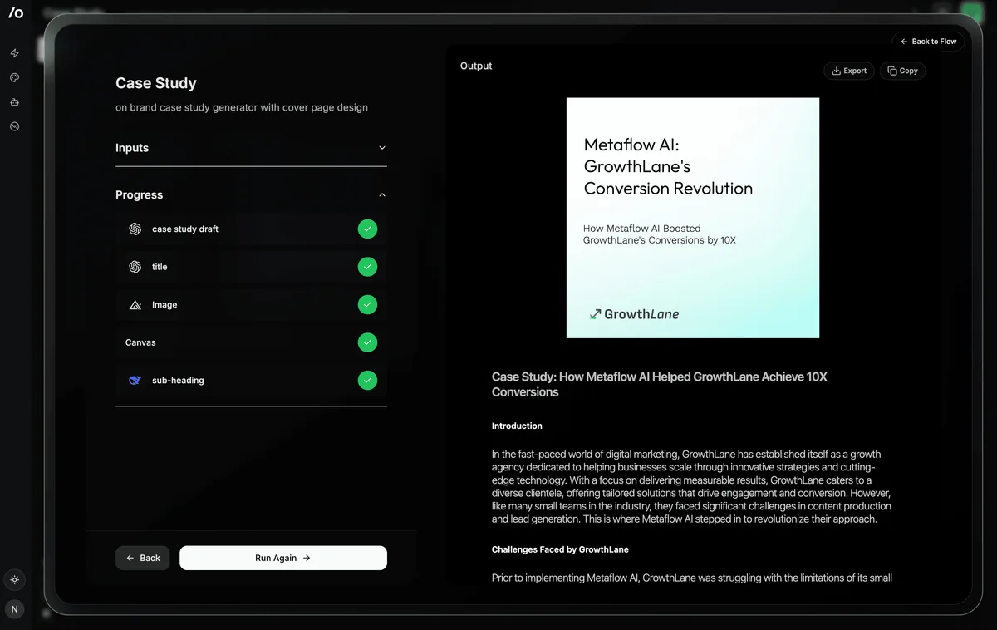The height and width of the screenshot is (630, 997).
Task: Select the title step row
Action: [x=251, y=267]
